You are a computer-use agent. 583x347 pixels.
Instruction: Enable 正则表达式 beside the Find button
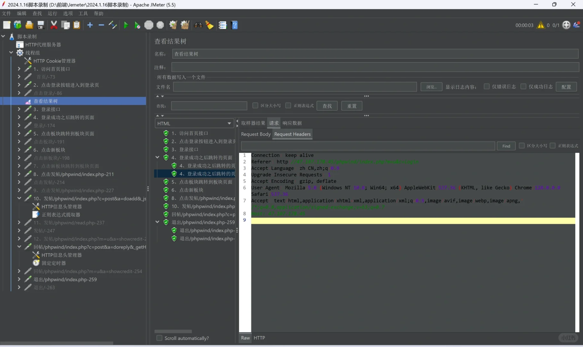tap(553, 146)
